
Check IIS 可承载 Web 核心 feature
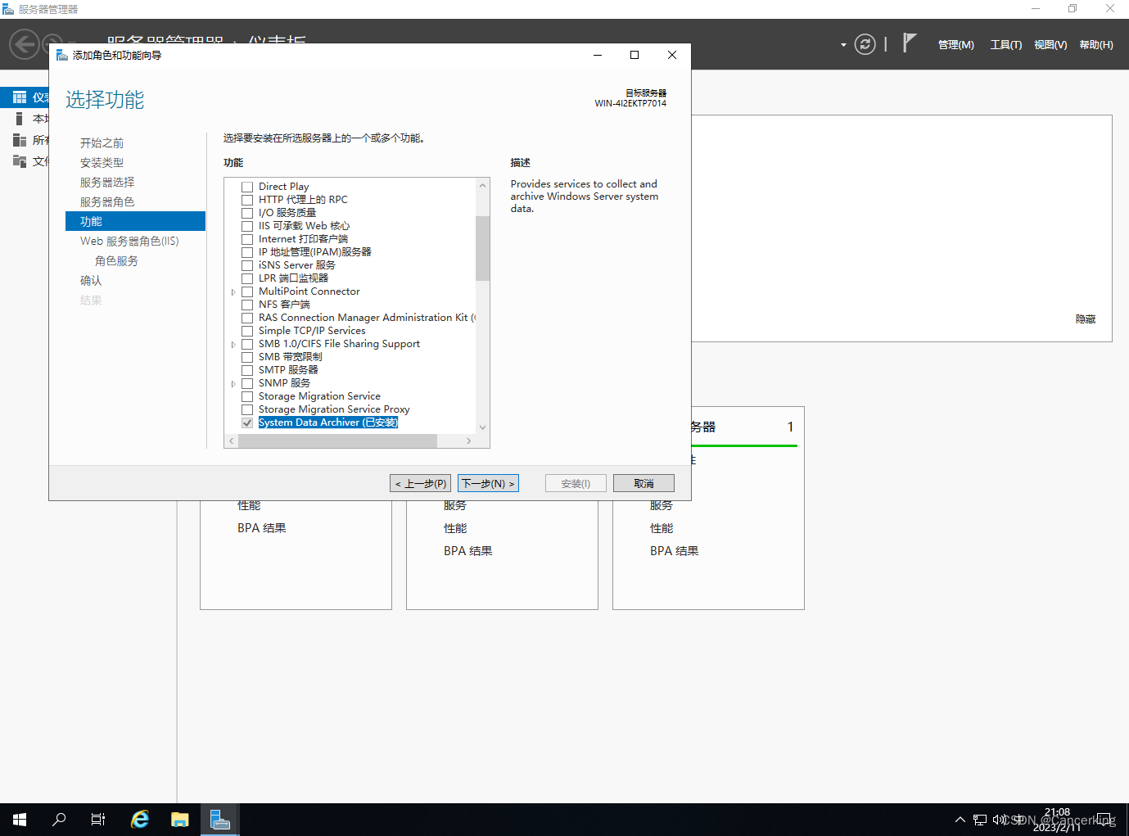tap(247, 226)
